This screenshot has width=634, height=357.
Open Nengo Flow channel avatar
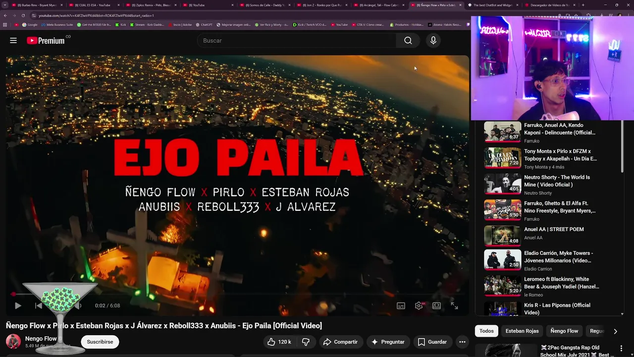pyautogui.click(x=13, y=342)
